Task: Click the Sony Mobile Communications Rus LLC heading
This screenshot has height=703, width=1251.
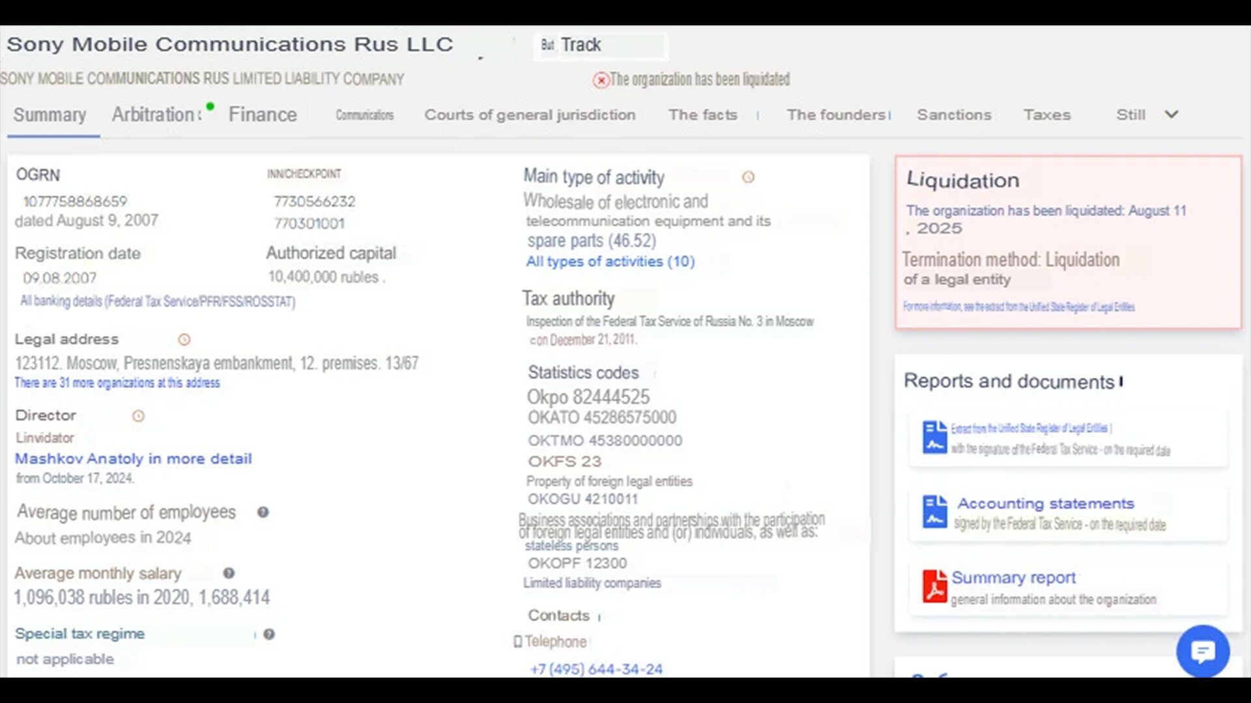Action: click(229, 44)
